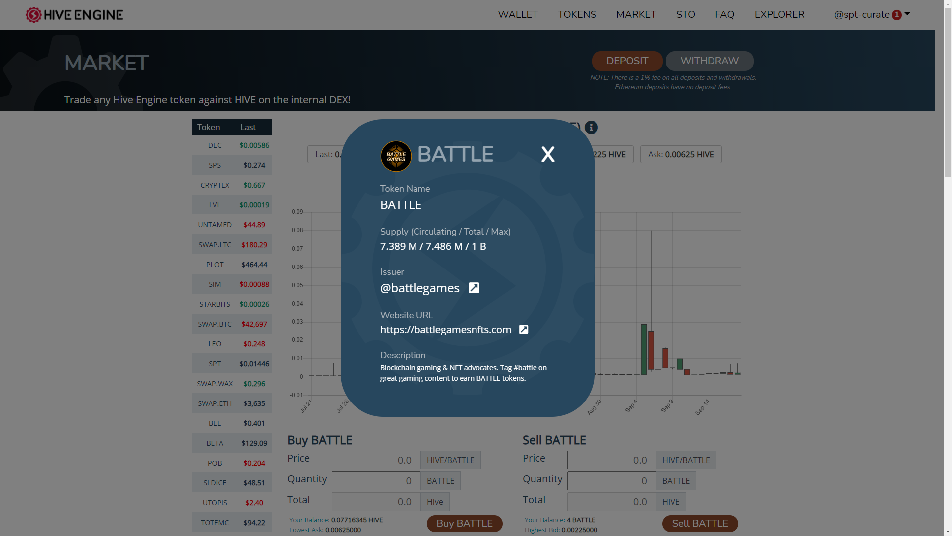This screenshot has height=536, width=952.
Task: Select the TOTEMC token row
Action: pyautogui.click(x=232, y=523)
